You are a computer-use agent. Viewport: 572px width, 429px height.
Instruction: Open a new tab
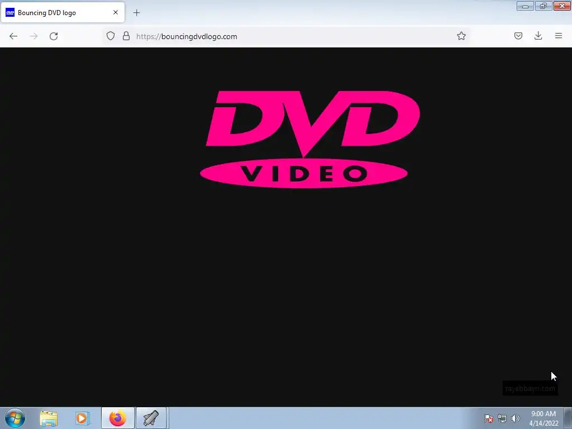pyautogui.click(x=136, y=13)
